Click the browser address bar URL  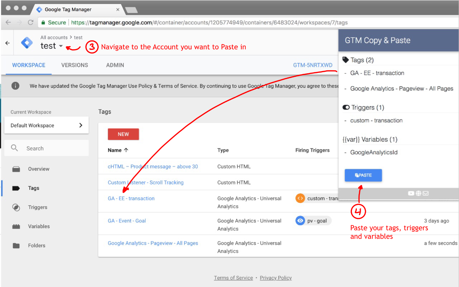(x=209, y=22)
